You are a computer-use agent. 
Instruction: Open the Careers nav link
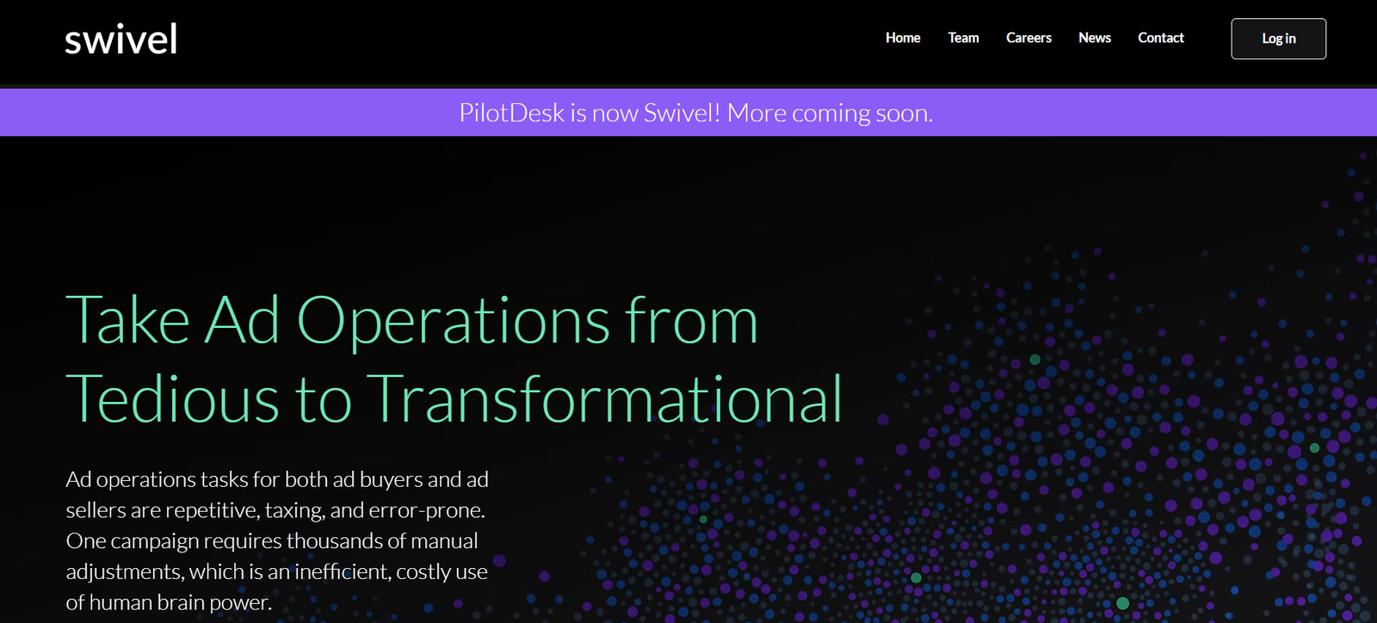(1028, 38)
